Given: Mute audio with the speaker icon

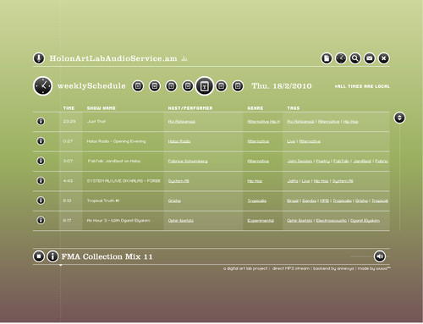Looking at the screenshot, I should [380, 256].
